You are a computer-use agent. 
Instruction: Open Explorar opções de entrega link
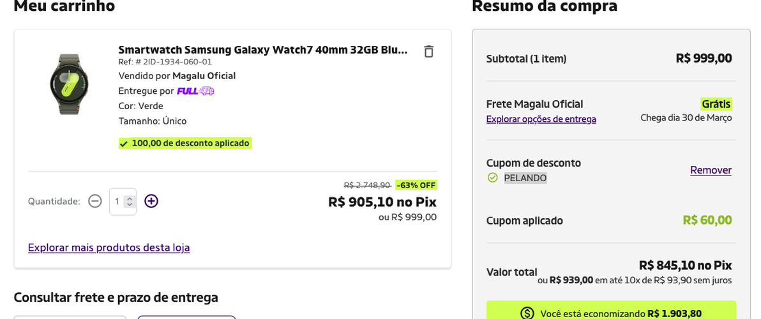pos(541,119)
